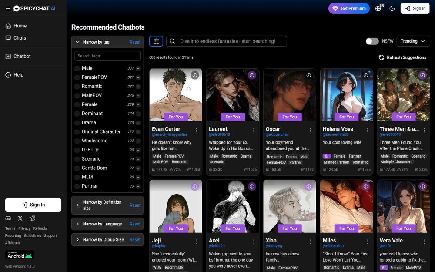The image size is (435, 272).
Task: Click the search magnifier icon
Action: tap(172, 41)
